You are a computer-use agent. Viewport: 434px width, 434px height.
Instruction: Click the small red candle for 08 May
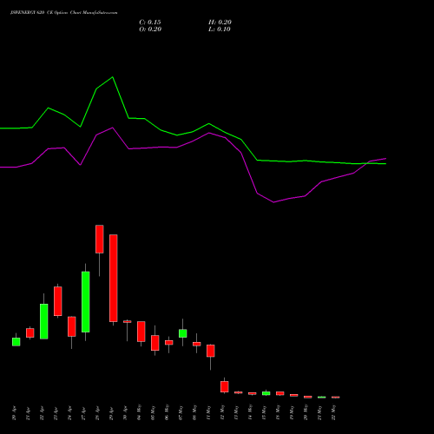click(x=197, y=344)
